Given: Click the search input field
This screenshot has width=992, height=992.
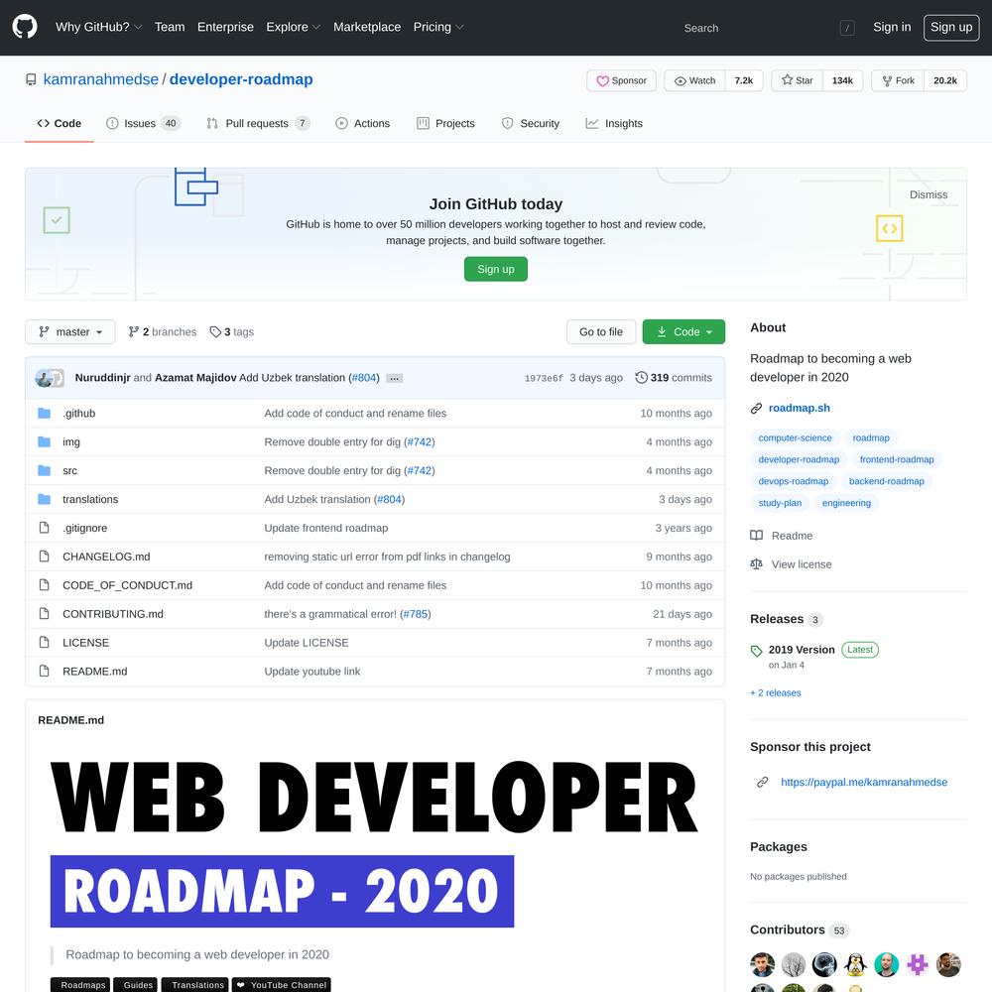Looking at the screenshot, I should click(769, 28).
